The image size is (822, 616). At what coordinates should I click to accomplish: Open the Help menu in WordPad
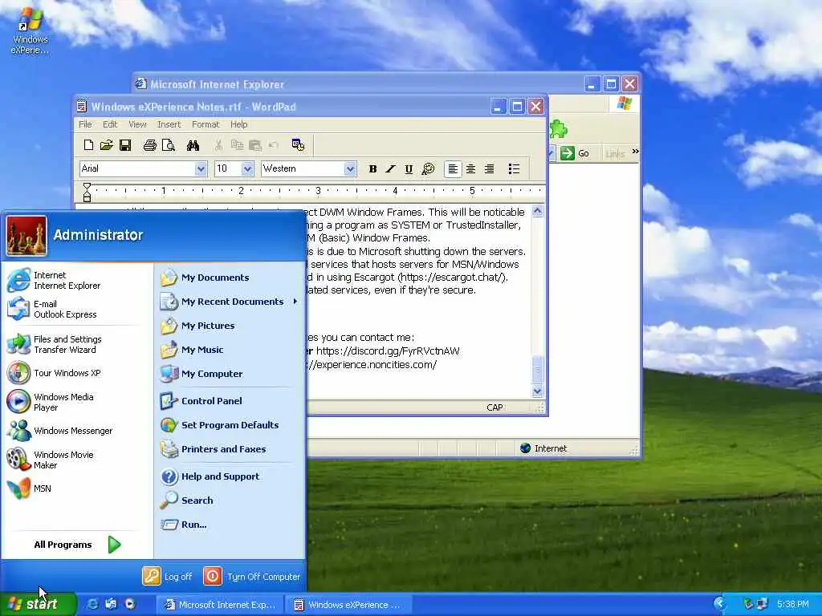(x=239, y=124)
